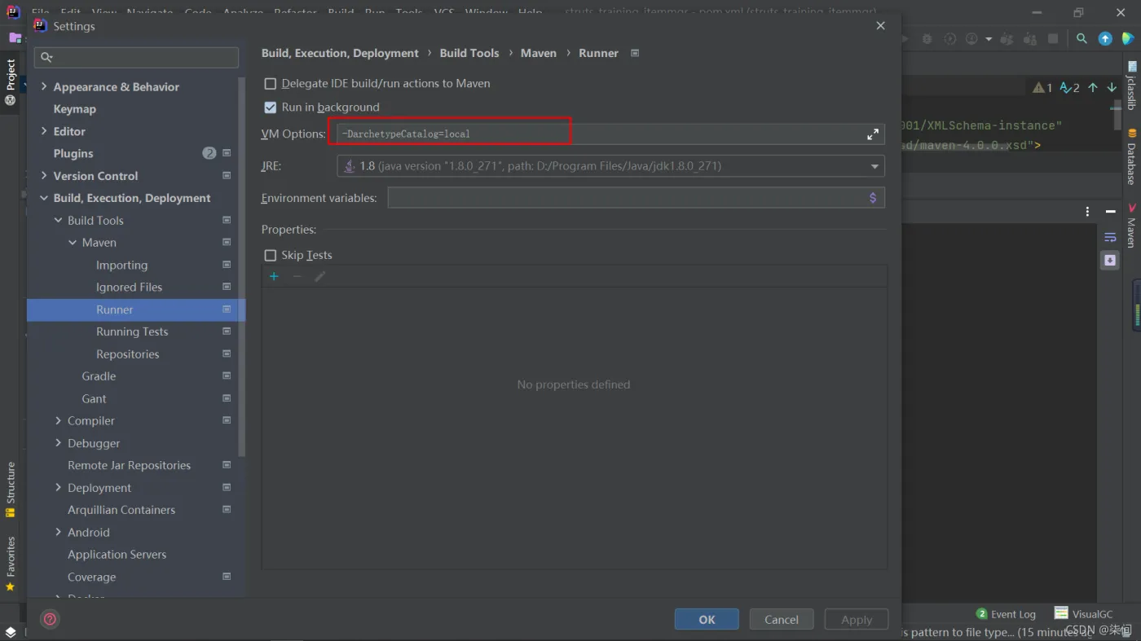This screenshot has width=1141, height=641.
Task: Click the Maven breadcrumb link
Action: coord(539,53)
